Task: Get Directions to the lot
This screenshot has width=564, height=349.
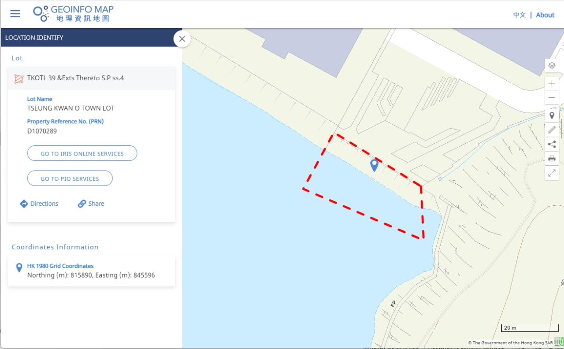Action: tap(39, 204)
